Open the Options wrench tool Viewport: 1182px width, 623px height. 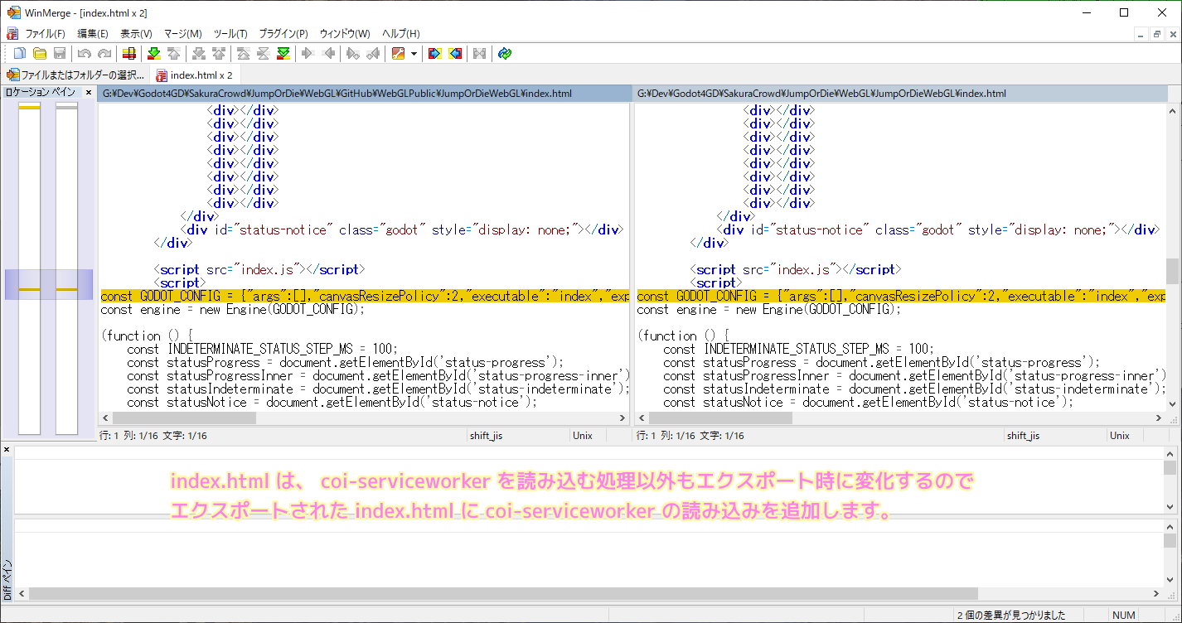click(398, 54)
